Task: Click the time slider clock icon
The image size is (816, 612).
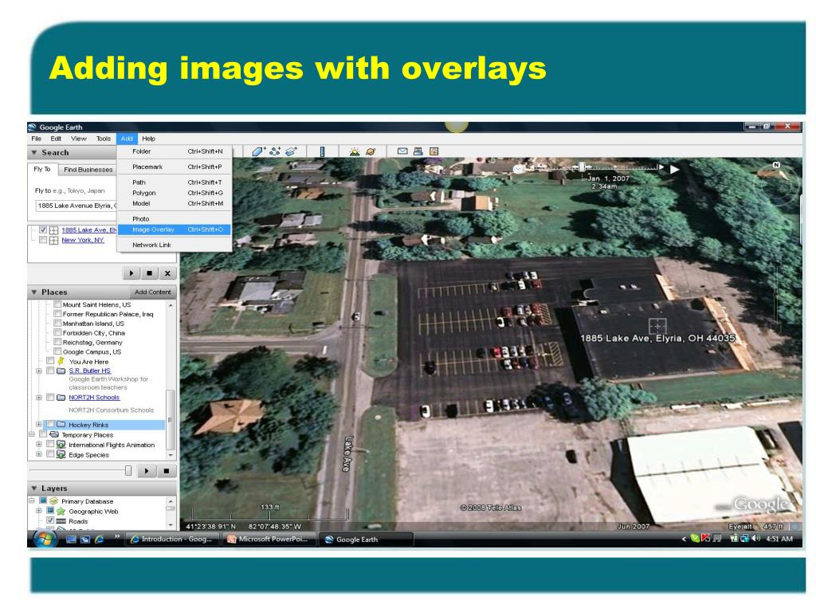Action: click(518, 169)
